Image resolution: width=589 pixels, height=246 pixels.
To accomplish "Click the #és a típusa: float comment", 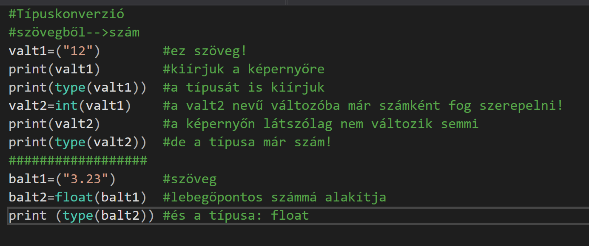I will (236, 215).
